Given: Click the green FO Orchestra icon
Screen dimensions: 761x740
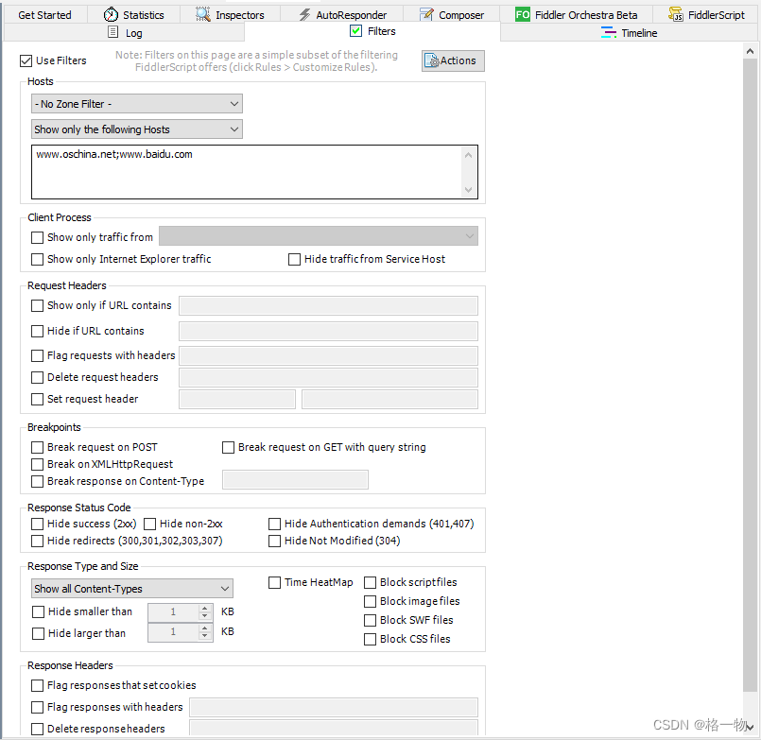Looking at the screenshot, I should click(x=523, y=14).
